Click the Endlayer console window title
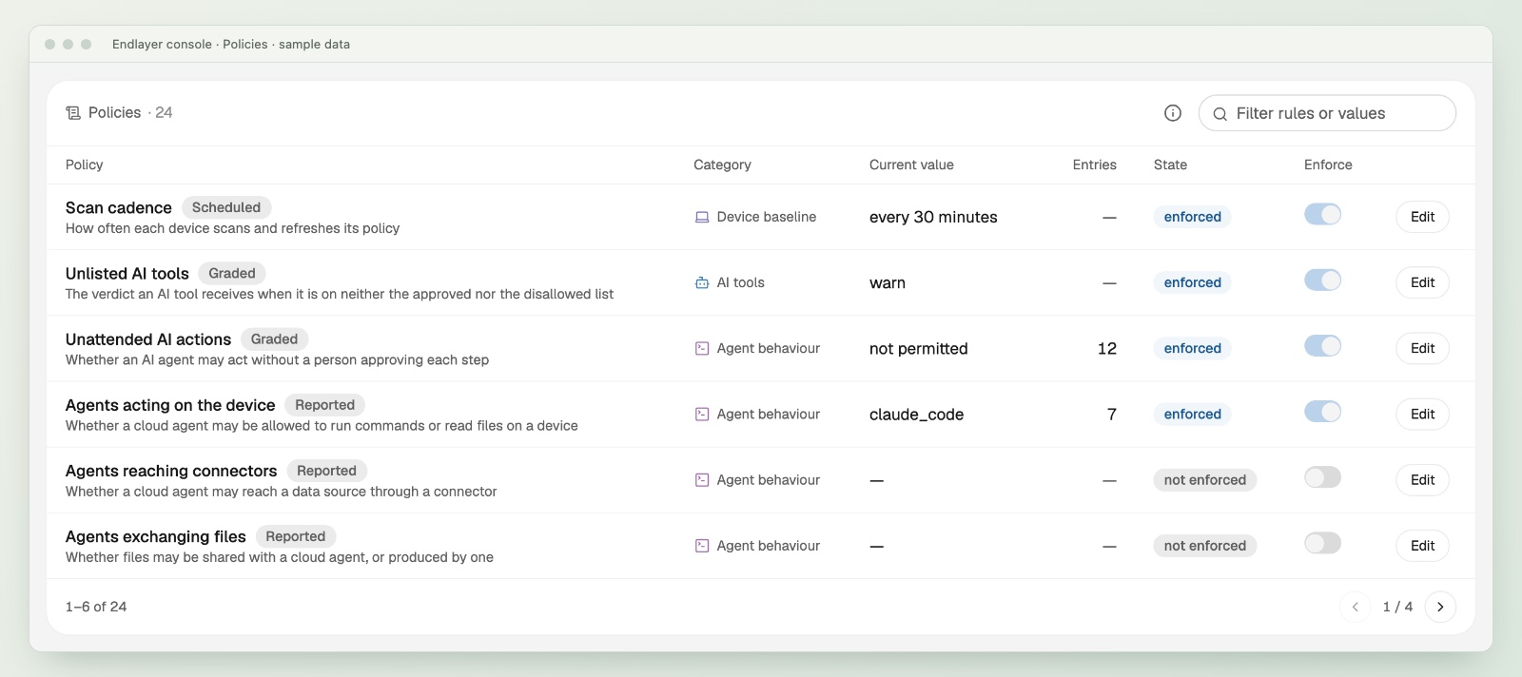Viewport: 1522px width, 677px height. (231, 44)
